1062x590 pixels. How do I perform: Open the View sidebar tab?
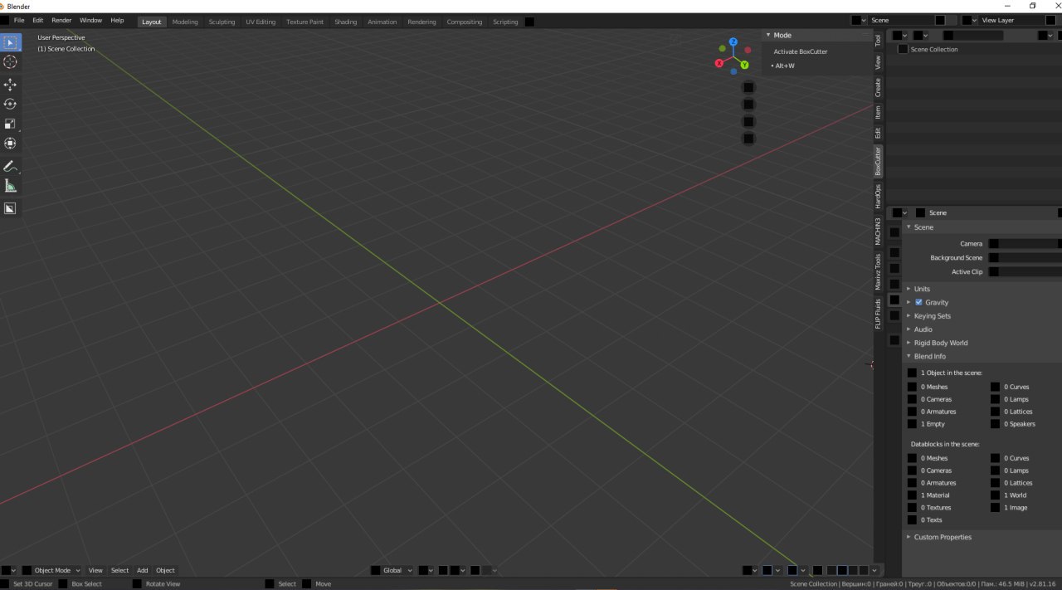878,62
